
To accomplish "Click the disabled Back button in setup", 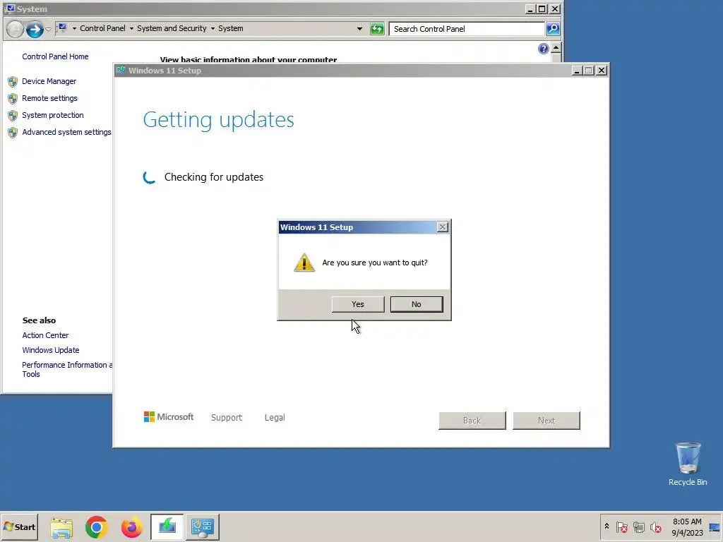I will (472, 421).
